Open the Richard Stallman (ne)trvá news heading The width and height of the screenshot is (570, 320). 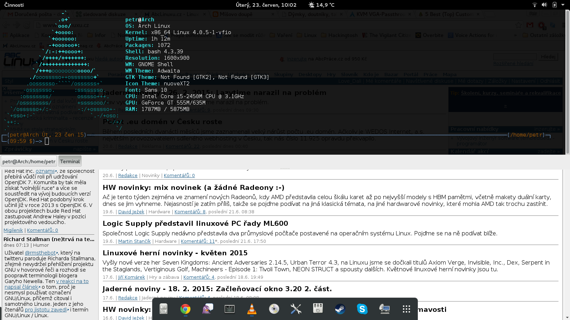49,239
